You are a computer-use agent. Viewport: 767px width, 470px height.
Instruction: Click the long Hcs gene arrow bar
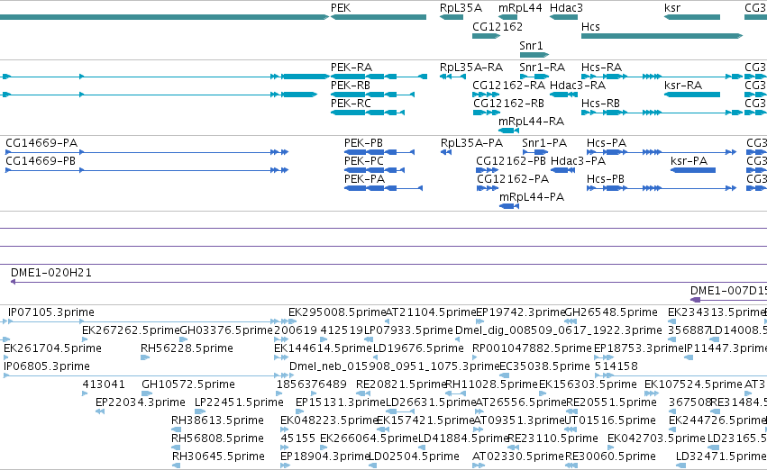click(x=662, y=36)
